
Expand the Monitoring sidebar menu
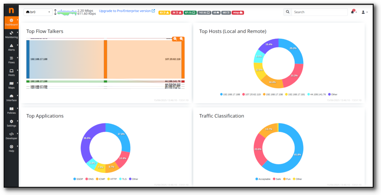[11, 35]
